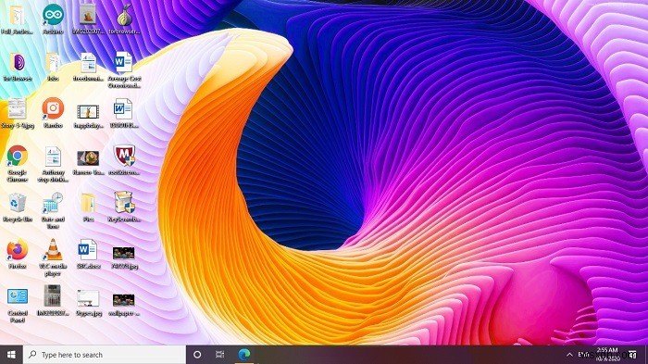This screenshot has height=364, width=648.
Task: Select the Ramen image thumbnail icon
Action: pyautogui.click(x=88, y=158)
